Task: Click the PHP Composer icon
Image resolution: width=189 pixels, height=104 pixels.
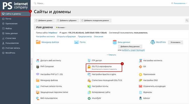Action: click(38, 67)
